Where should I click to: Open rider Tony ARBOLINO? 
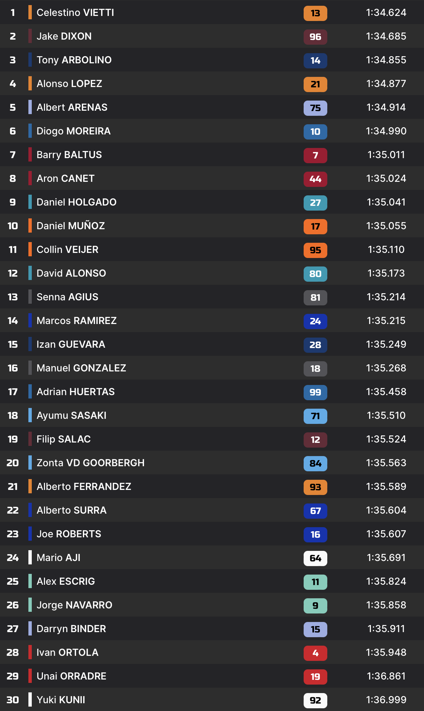point(74,60)
